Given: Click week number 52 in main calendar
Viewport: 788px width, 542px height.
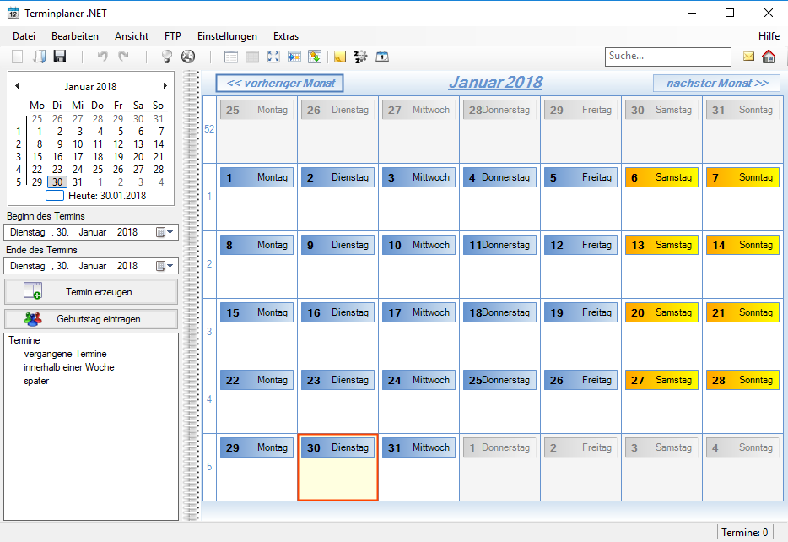Looking at the screenshot, I should tap(209, 129).
